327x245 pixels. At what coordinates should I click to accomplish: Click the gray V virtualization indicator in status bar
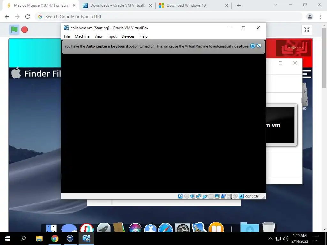point(229,196)
